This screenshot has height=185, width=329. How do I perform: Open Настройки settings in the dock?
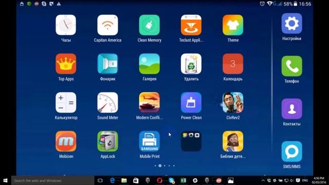pos(291,24)
